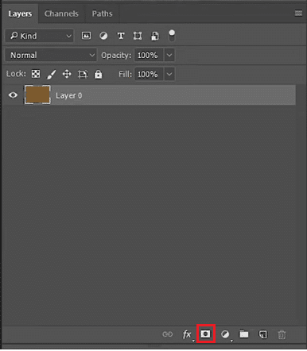Filter for type layers icon
307x351 pixels.
[121, 36]
